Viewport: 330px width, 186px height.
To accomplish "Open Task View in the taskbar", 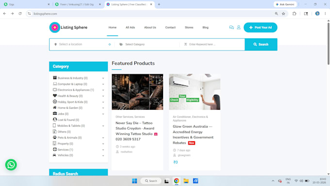I will [x=166, y=181].
